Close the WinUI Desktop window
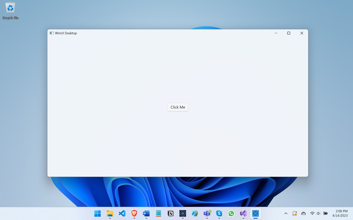Image resolution: width=353 pixels, height=220 pixels. point(302,33)
